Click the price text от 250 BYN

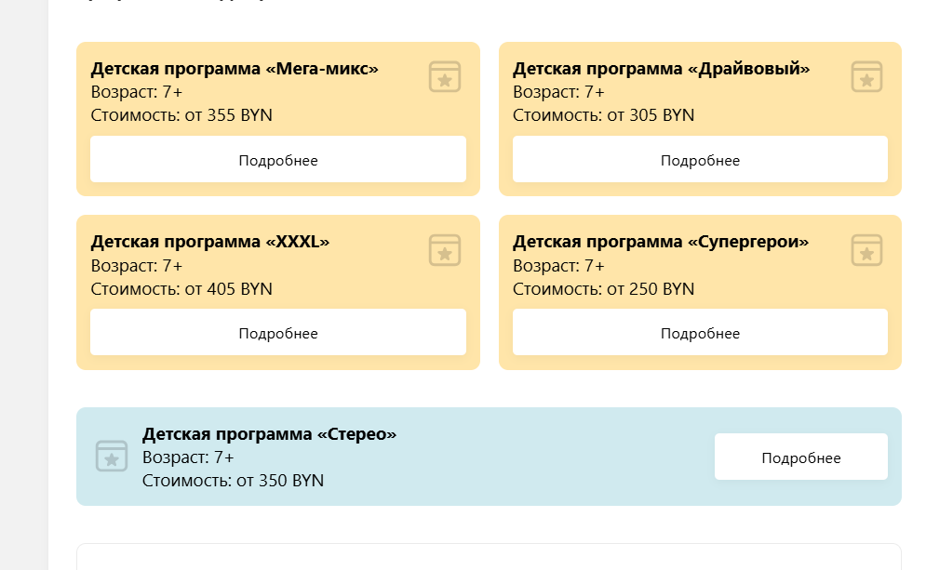[651, 288]
